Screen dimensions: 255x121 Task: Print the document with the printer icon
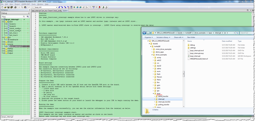coord(16,7)
